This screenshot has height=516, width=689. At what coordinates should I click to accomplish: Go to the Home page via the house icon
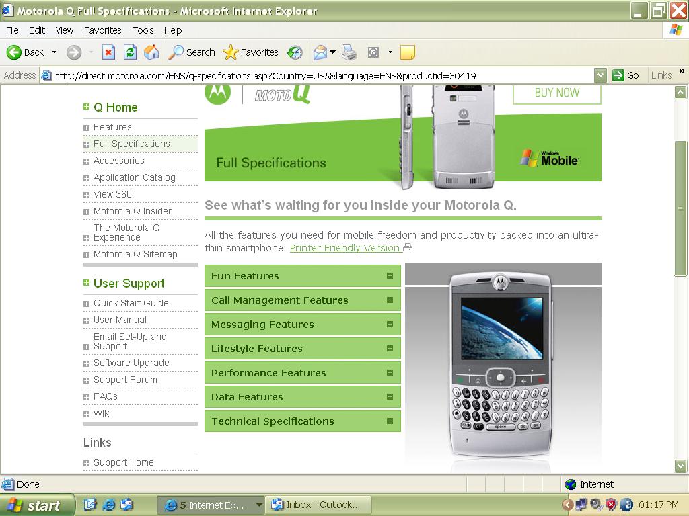[x=151, y=52]
